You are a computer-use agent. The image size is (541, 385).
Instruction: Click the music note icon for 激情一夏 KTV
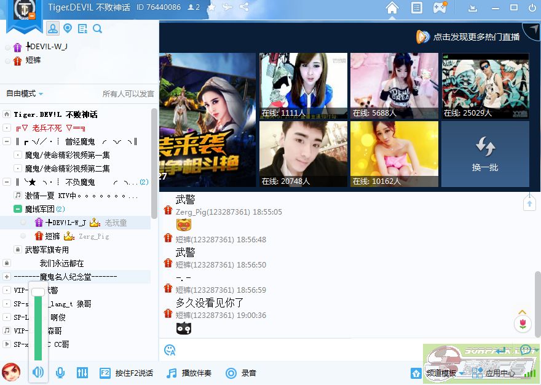pyautogui.click(x=18, y=196)
